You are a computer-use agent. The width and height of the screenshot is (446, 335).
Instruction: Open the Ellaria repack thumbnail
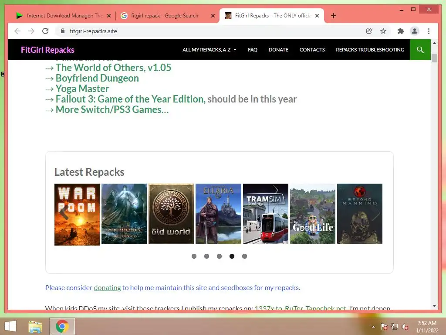click(219, 214)
